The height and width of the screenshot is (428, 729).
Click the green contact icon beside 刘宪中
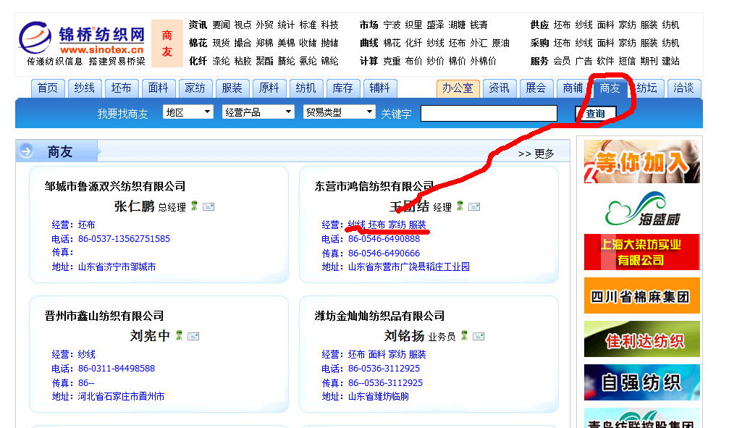(x=179, y=336)
